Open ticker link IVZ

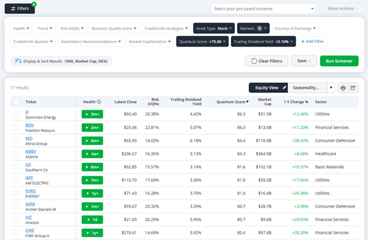point(28,218)
